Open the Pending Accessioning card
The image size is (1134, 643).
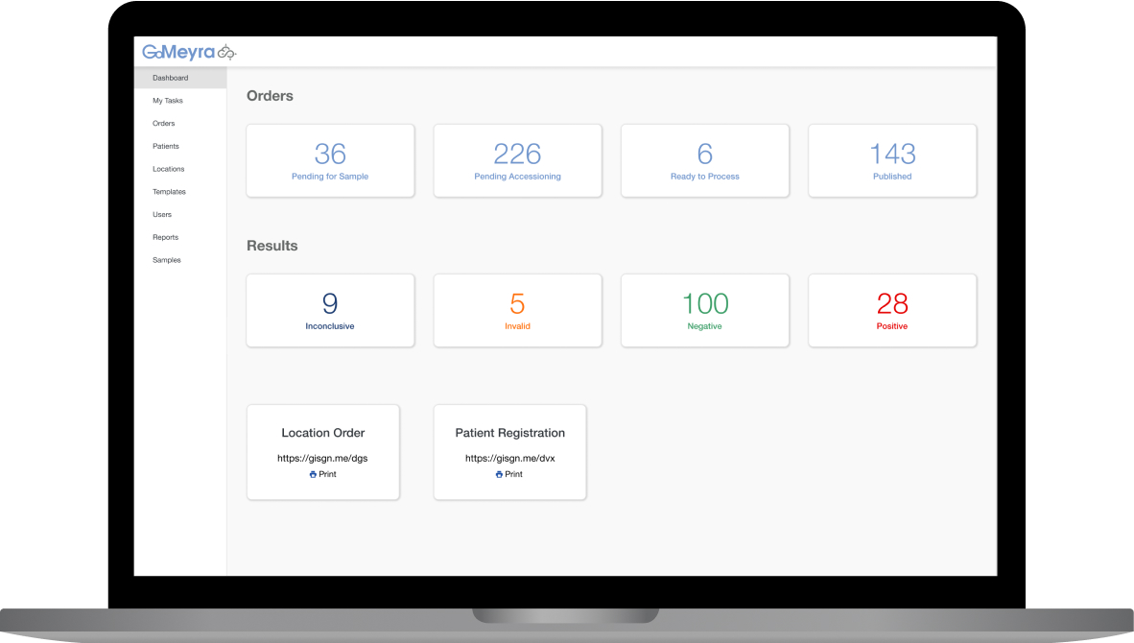(518, 160)
